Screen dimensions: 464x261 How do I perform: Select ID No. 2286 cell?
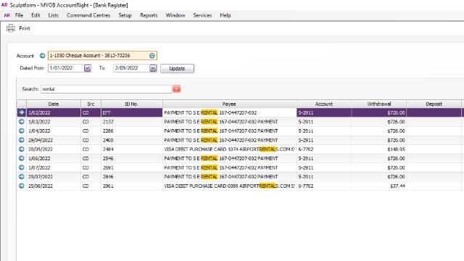pos(132,130)
